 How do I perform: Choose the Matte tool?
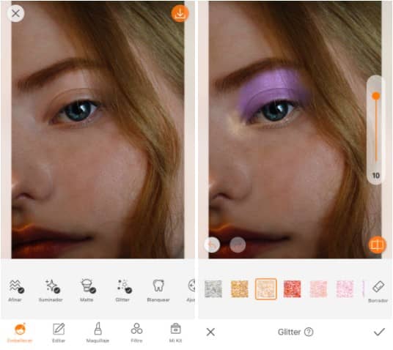[x=87, y=291]
